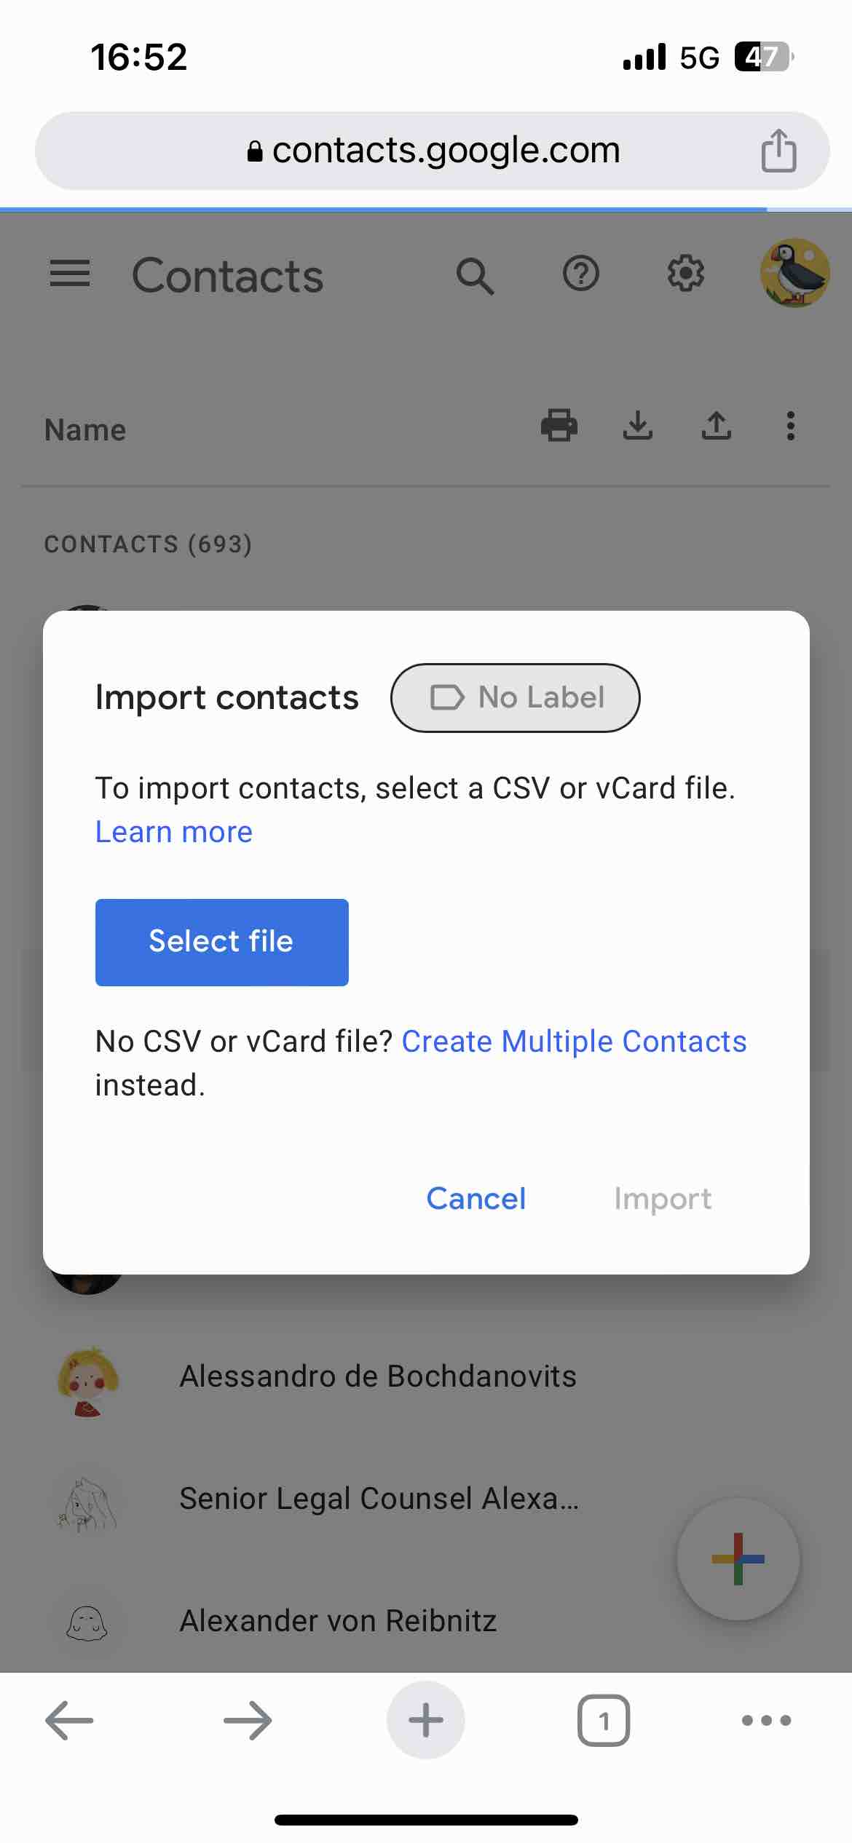The width and height of the screenshot is (852, 1843).
Task: Expand the navigation hamburger menu
Action: coord(69,275)
